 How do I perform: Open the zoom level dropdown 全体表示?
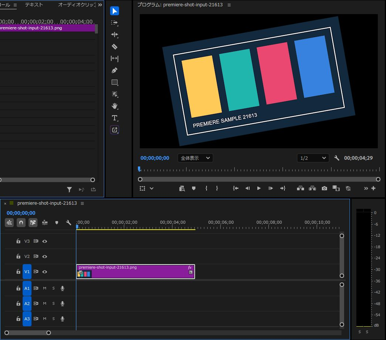[x=195, y=158]
